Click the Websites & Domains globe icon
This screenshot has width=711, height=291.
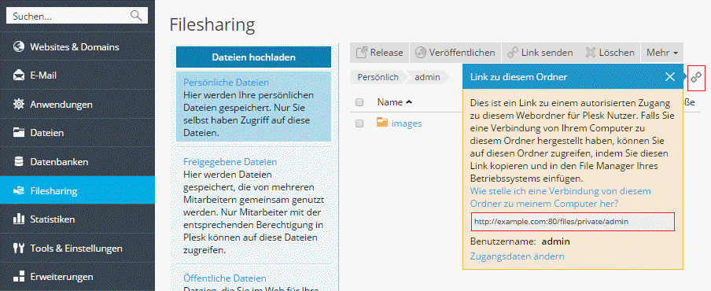click(19, 46)
